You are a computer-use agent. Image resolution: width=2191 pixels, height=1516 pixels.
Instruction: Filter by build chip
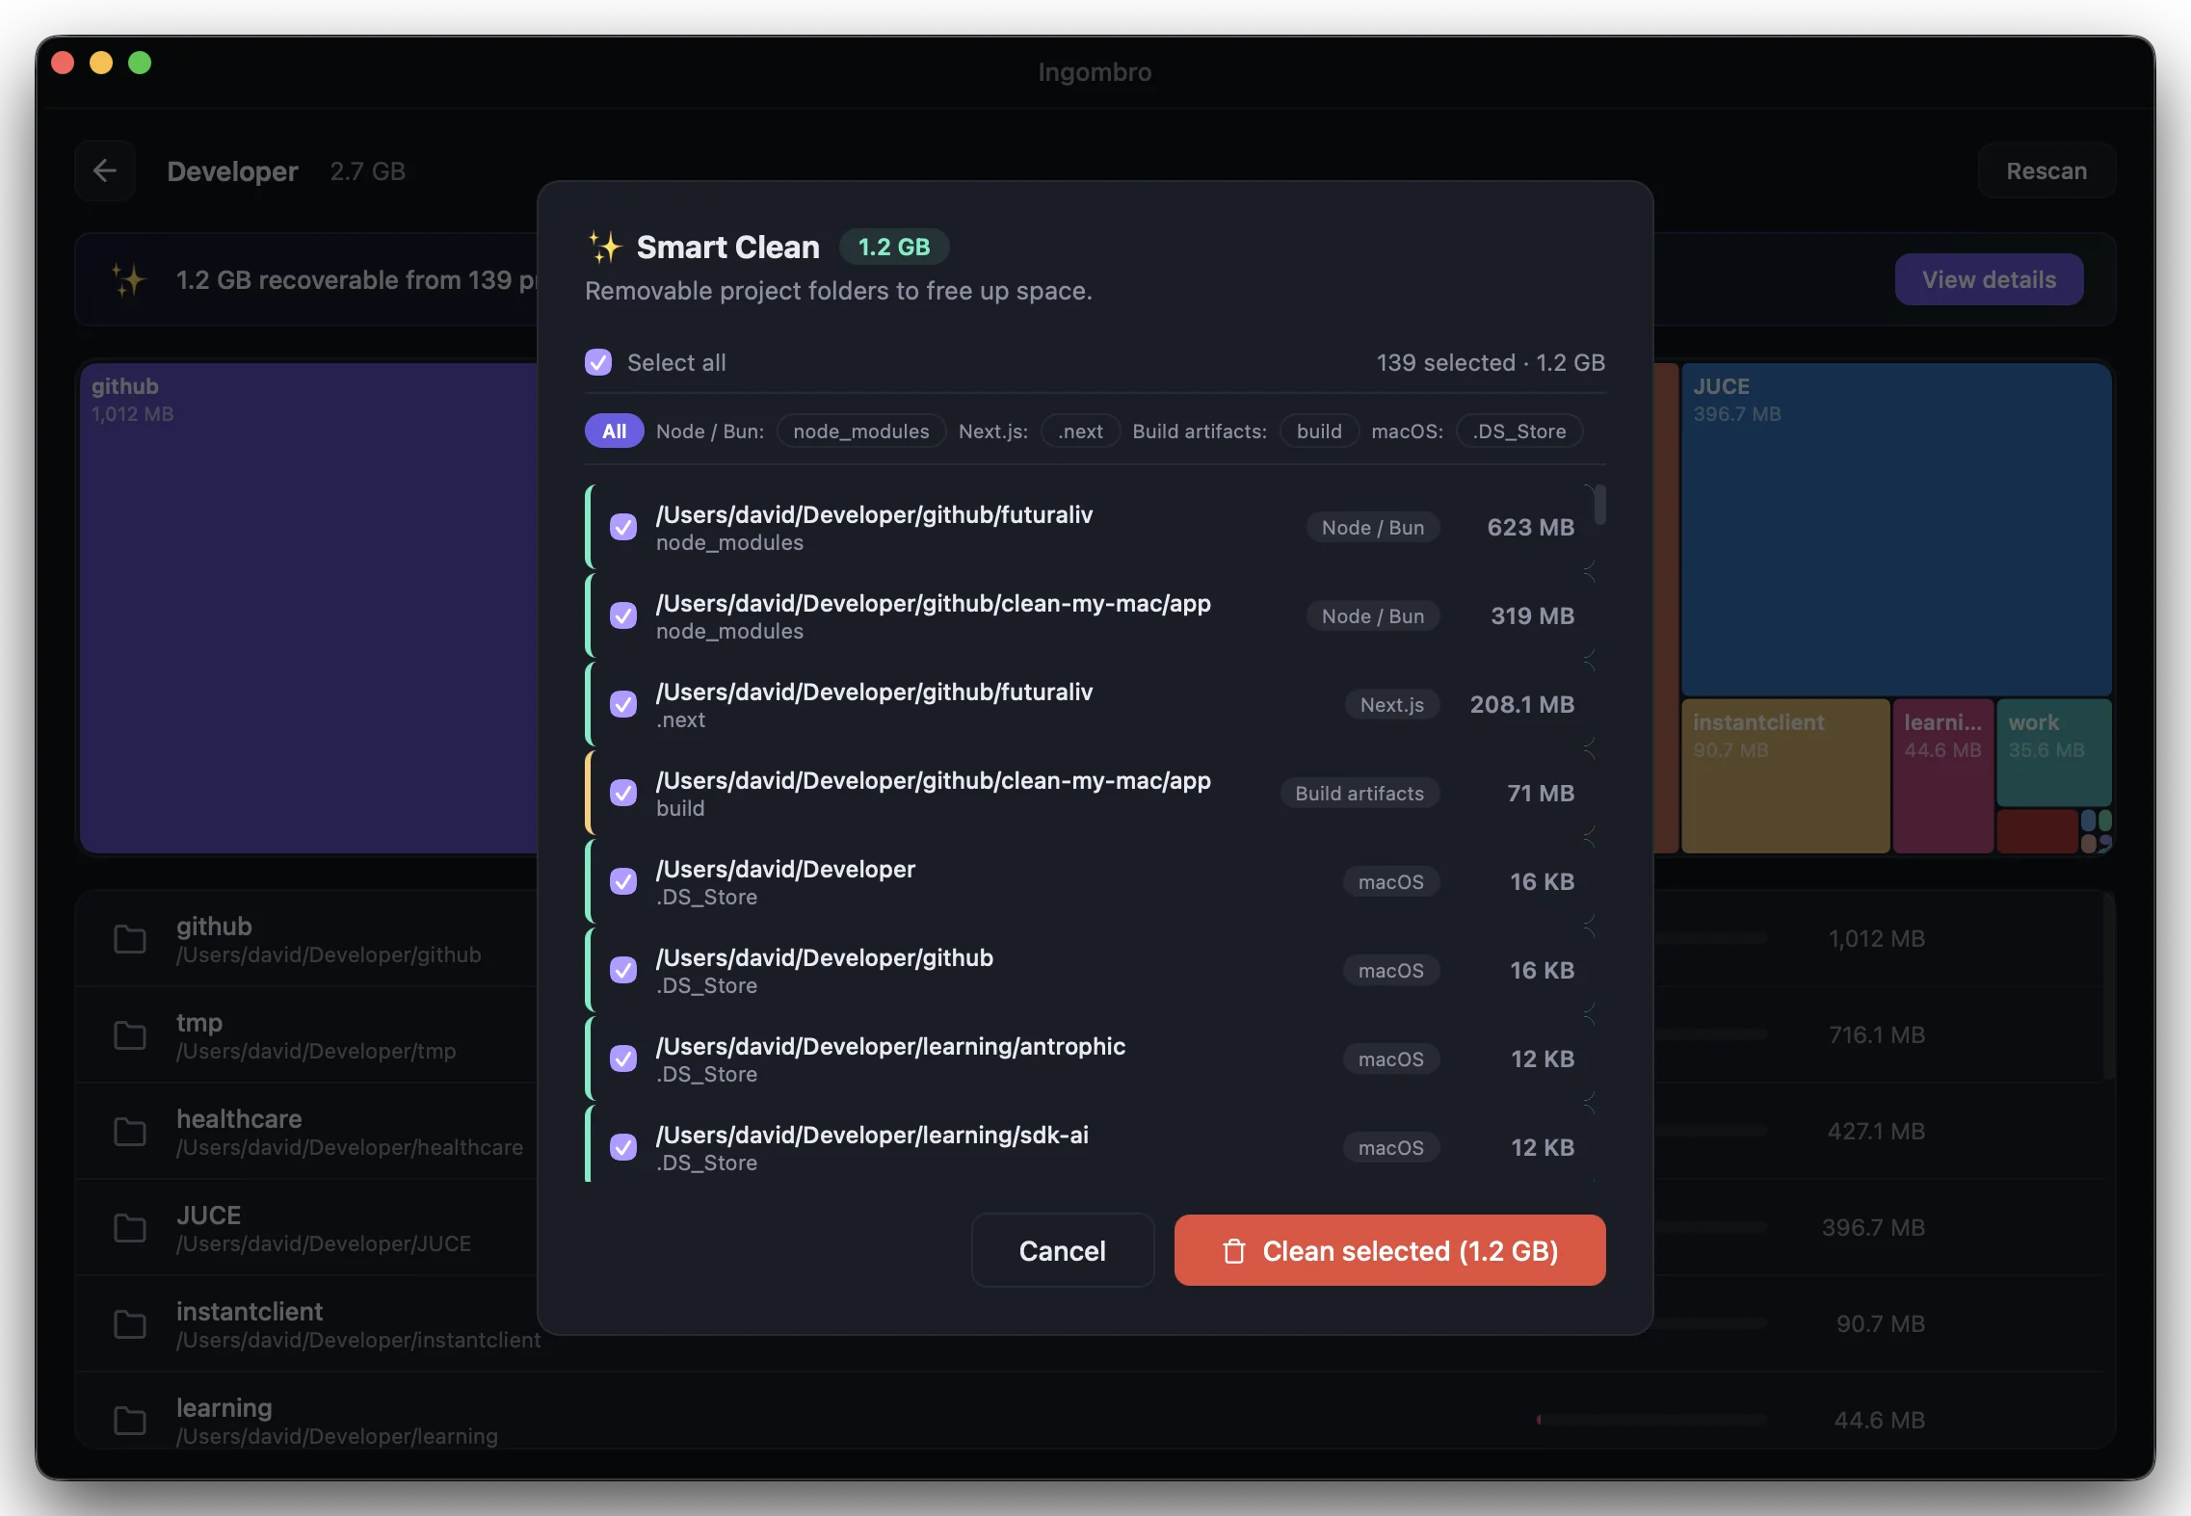pos(1319,431)
